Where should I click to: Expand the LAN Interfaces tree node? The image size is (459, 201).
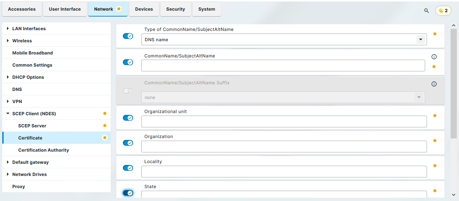point(8,29)
